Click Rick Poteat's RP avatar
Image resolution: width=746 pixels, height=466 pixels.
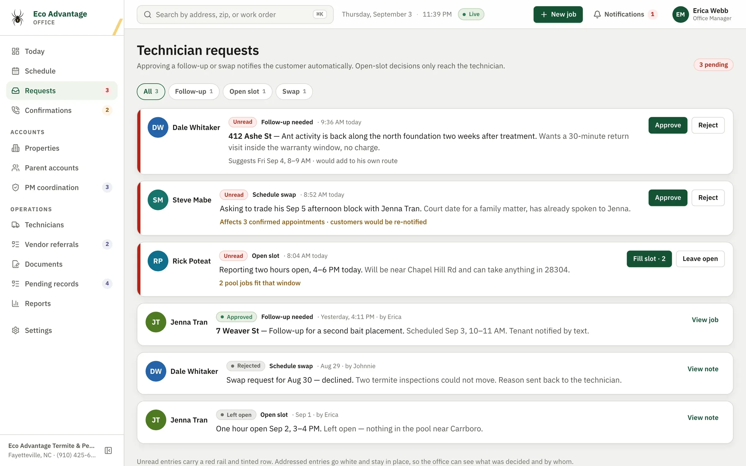coord(158,261)
